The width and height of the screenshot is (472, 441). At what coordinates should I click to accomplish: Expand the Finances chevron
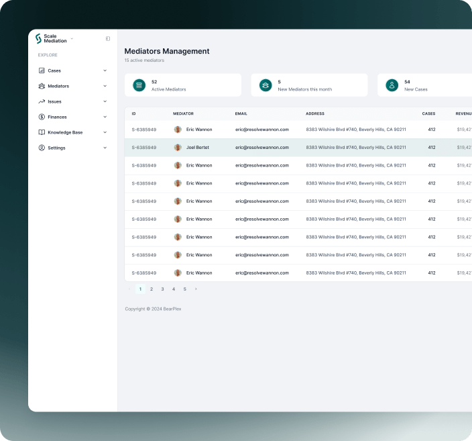coord(105,117)
